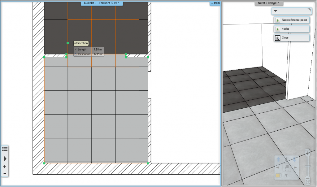Click the Length value field 1.88 m

pyautogui.click(x=98, y=50)
